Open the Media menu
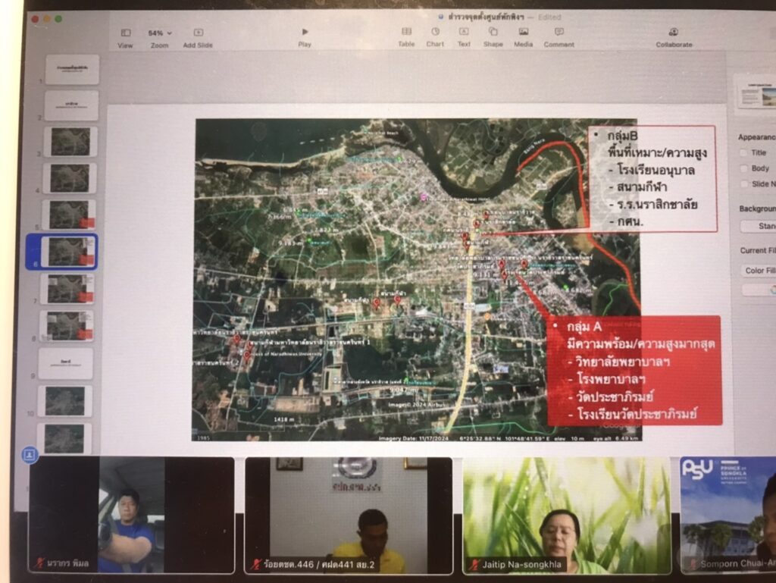The width and height of the screenshot is (776, 583). point(523,37)
